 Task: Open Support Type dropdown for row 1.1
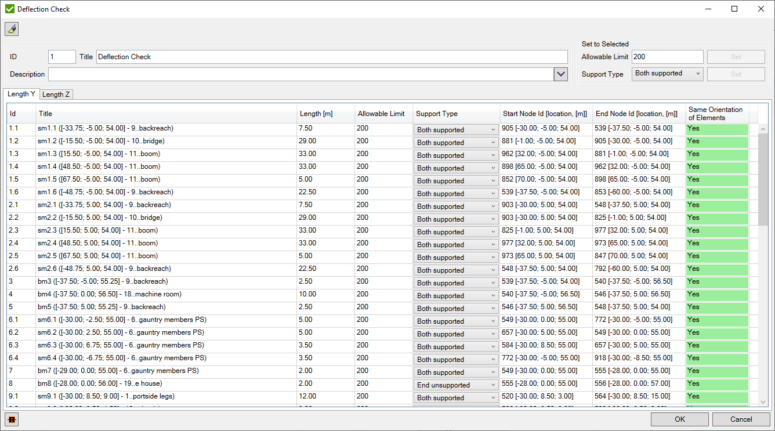click(457, 130)
